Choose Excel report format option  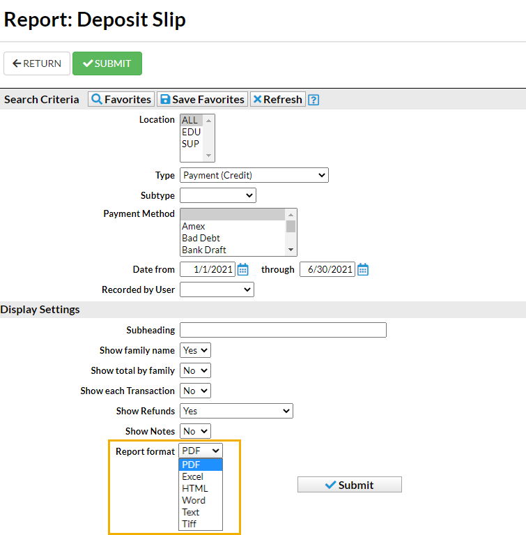click(201, 476)
